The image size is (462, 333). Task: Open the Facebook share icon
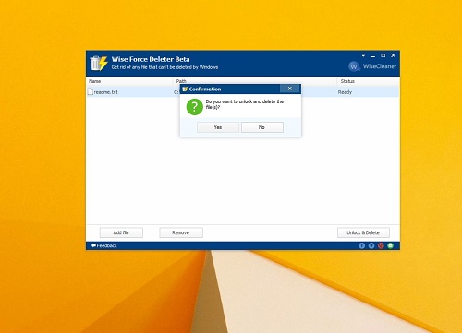[362, 245]
